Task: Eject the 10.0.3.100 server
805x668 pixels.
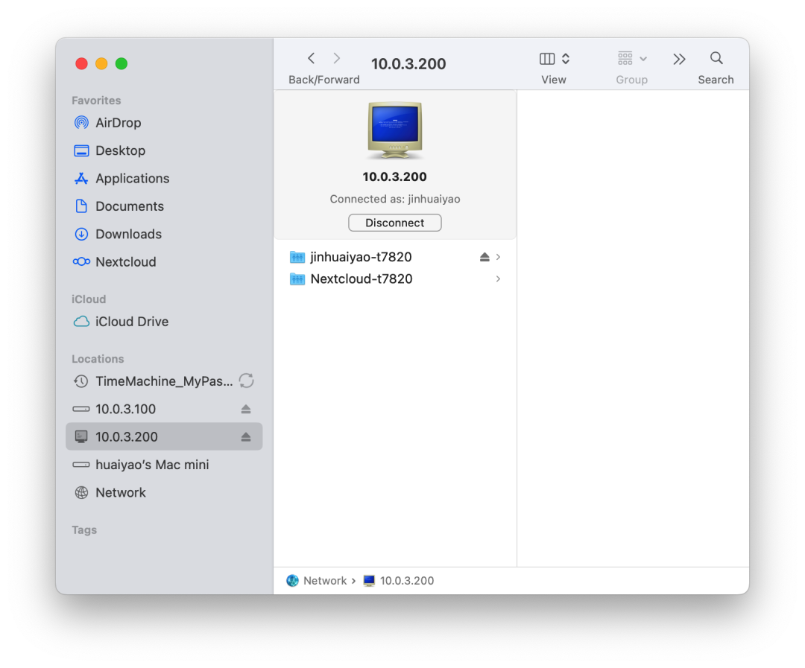Action: 246,409
